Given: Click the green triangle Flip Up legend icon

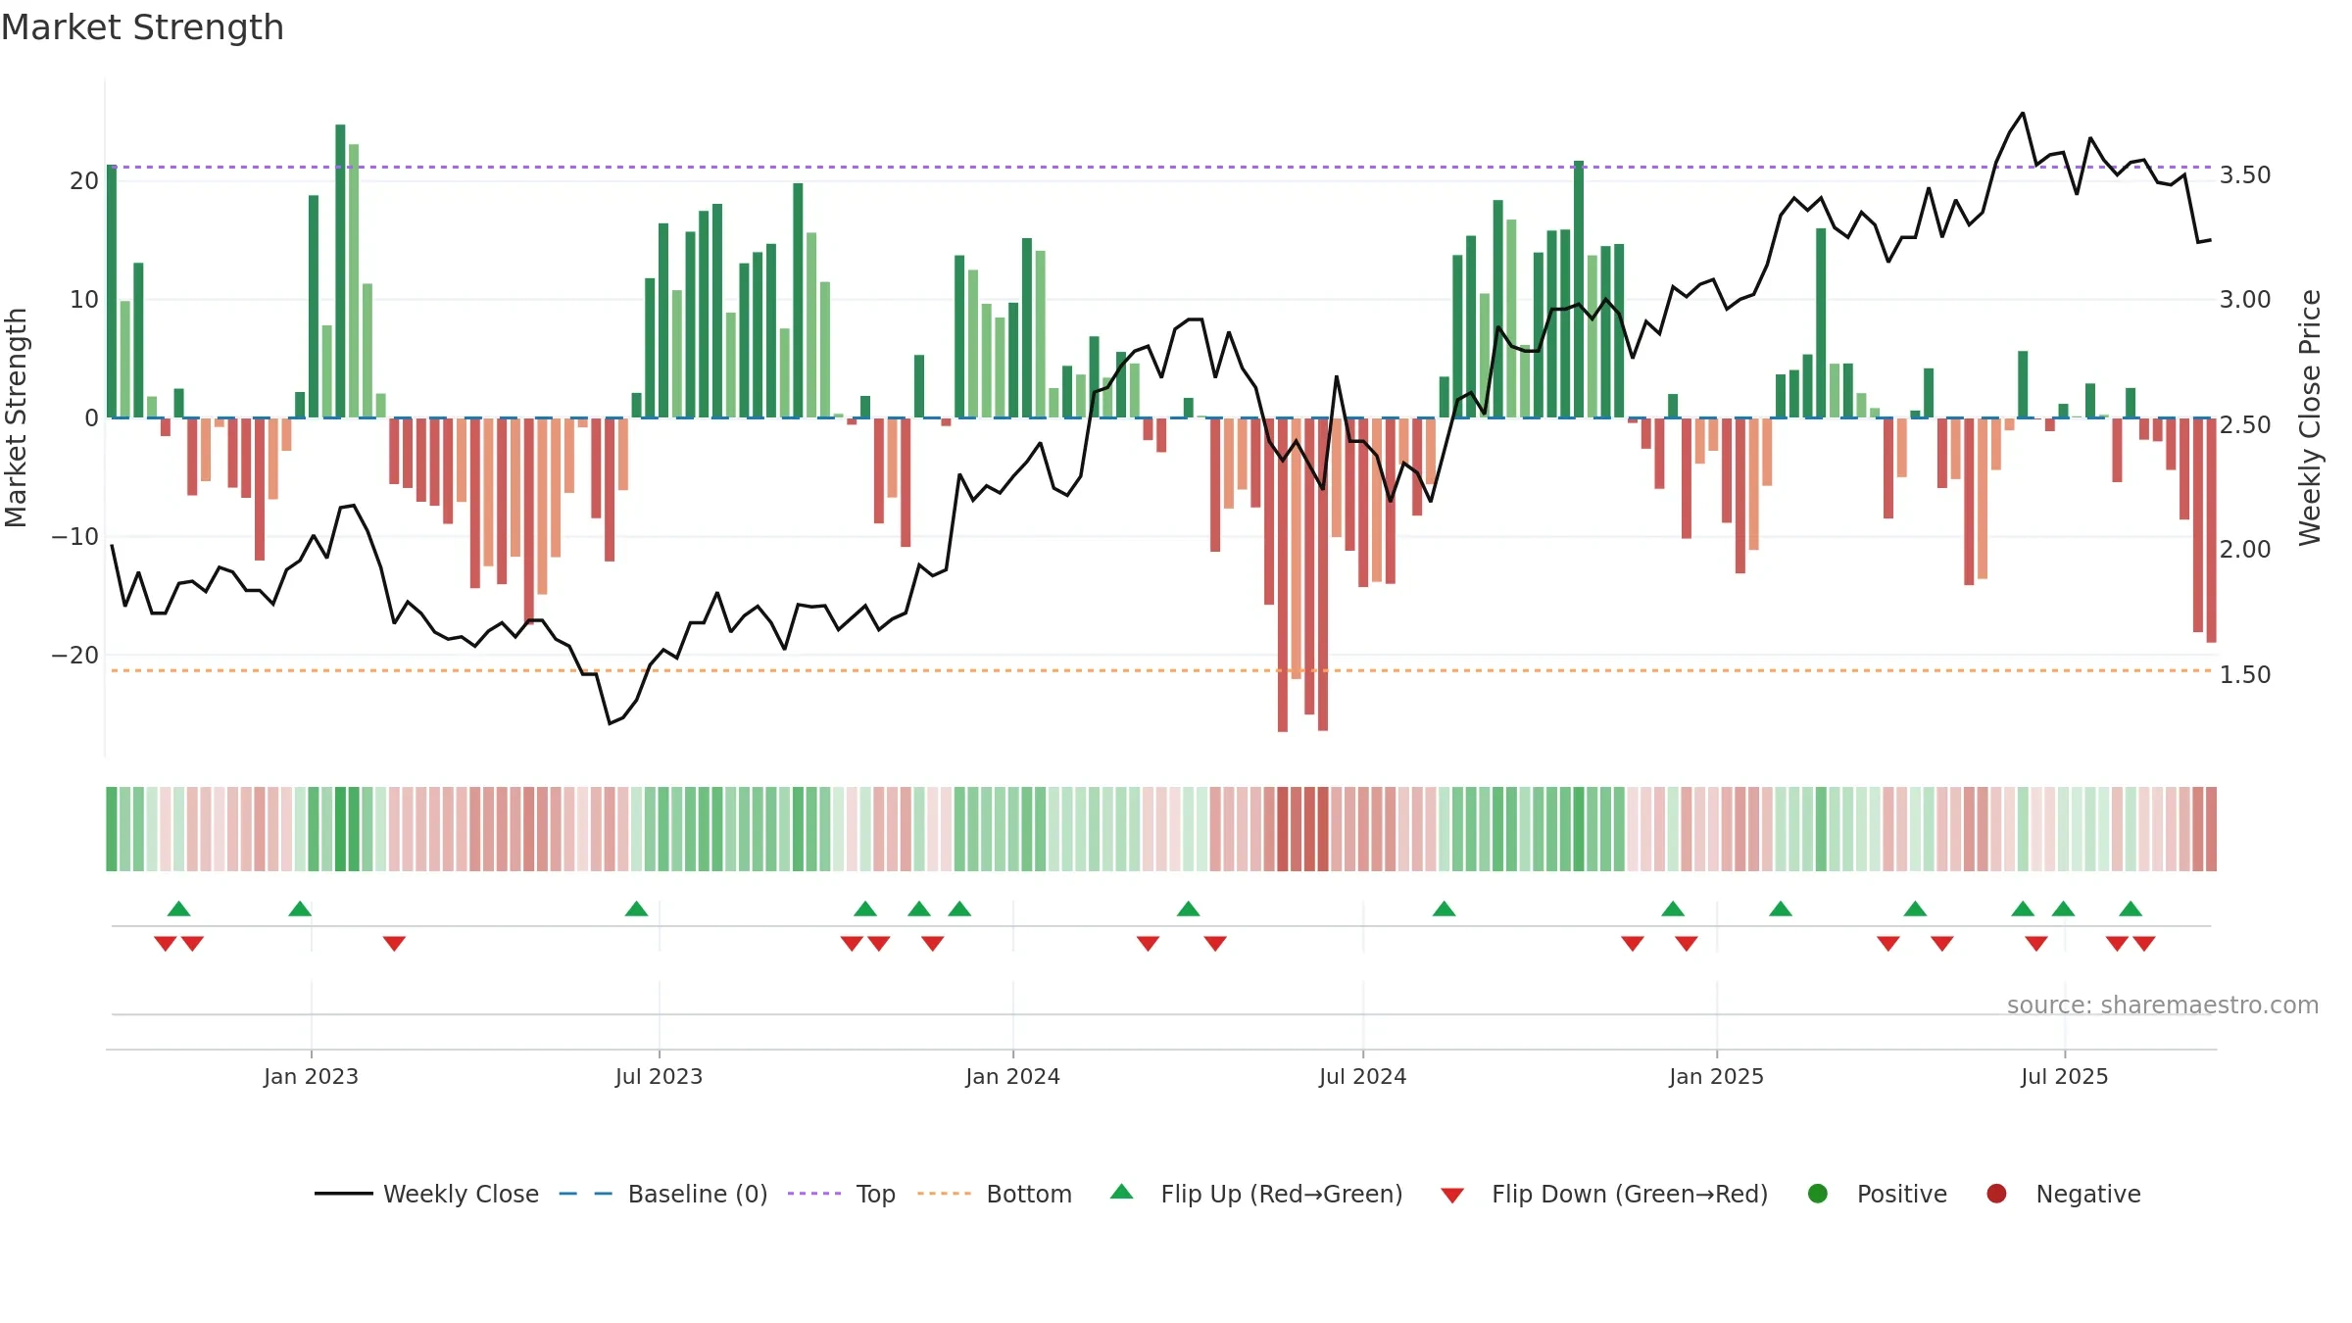Looking at the screenshot, I should point(1122,1193).
